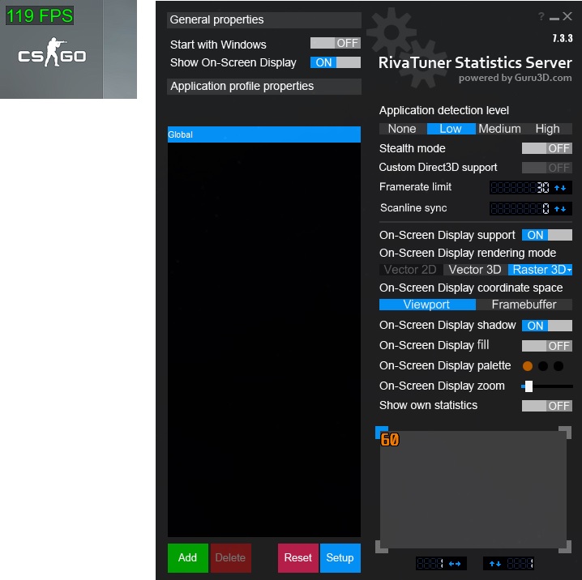582x580 pixels.
Task: Set detection level to Medium
Action: pyautogui.click(x=499, y=129)
